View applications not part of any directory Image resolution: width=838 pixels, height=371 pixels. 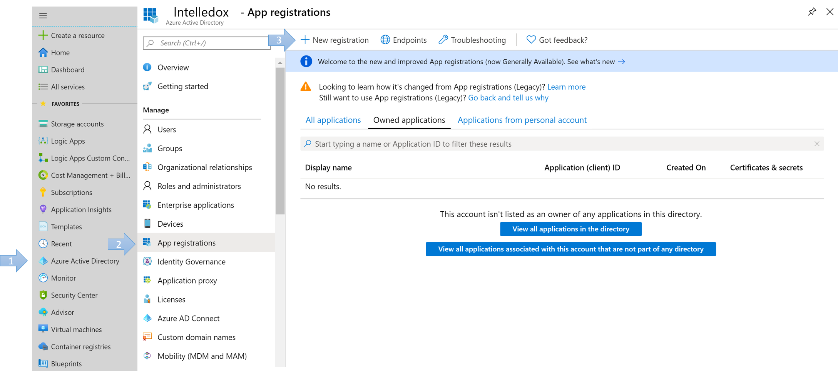click(570, 249)
